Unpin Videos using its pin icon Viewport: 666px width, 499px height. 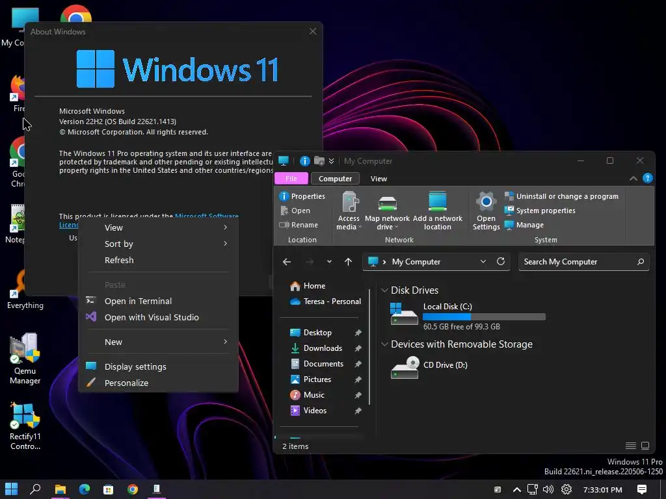coord(358,411)
